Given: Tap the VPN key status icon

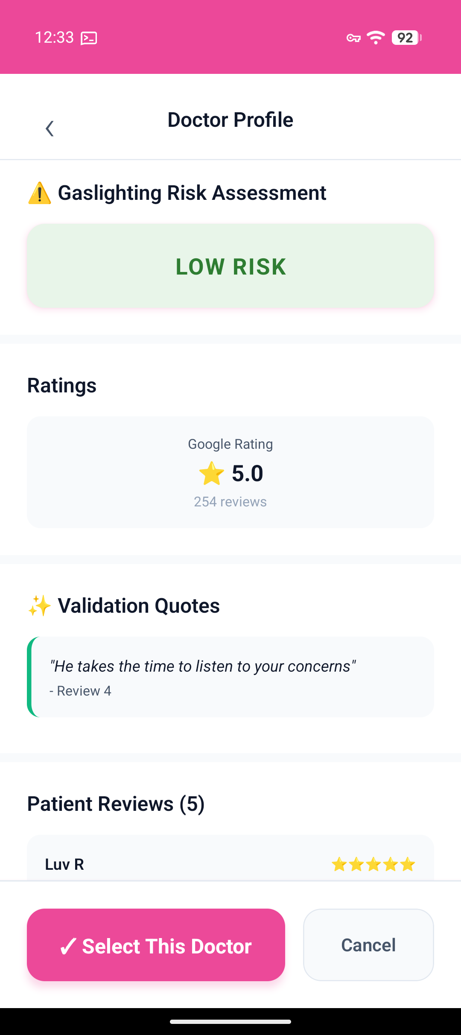Looking at the screenshot, I should (353, 38).
